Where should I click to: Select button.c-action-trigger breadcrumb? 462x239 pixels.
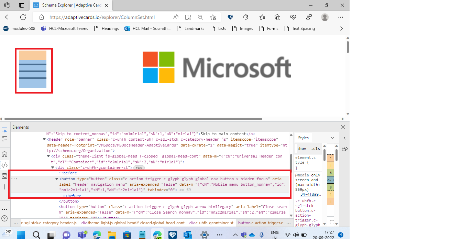pos(261,223)
